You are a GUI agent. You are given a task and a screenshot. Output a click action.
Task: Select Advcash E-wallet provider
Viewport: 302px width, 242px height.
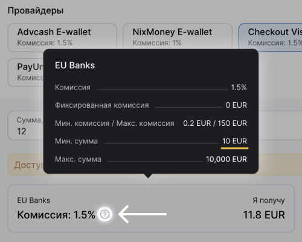click(62, 38)
